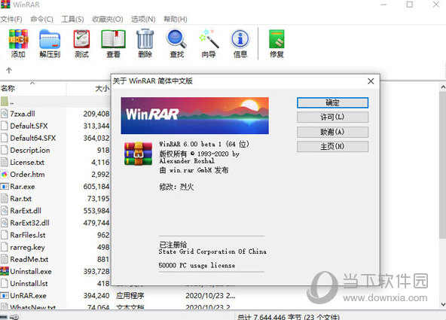Screen dimensions: 446x320
Task: Open the Commands (命令) menu
Action: 42,19
